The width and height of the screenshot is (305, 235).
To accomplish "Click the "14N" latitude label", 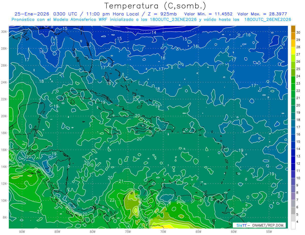I will (4, 167).
